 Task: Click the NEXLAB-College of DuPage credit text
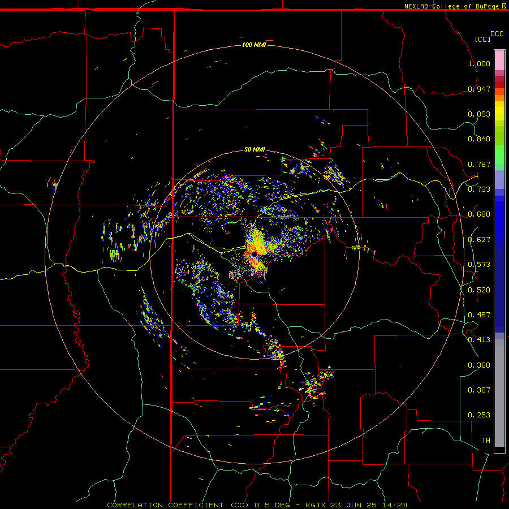[451, 6]
